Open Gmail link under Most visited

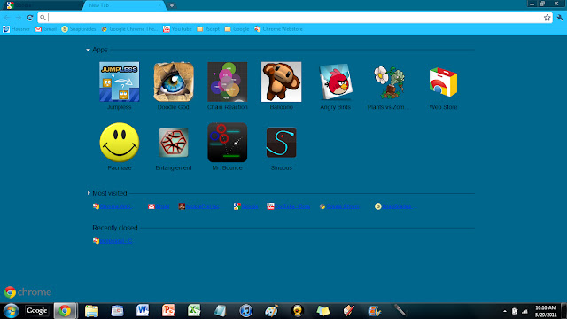pyautogui.click(x=159, y=206)
